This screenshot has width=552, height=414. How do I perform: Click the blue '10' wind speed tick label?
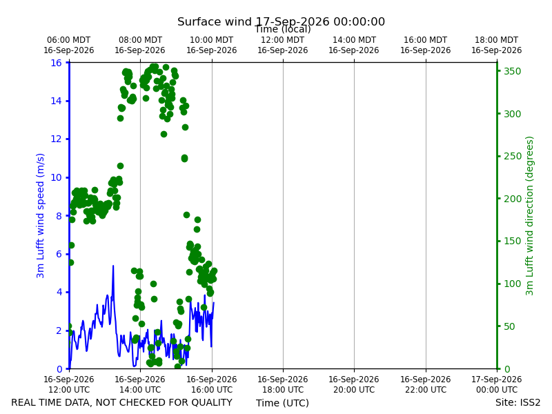point(56,177)
